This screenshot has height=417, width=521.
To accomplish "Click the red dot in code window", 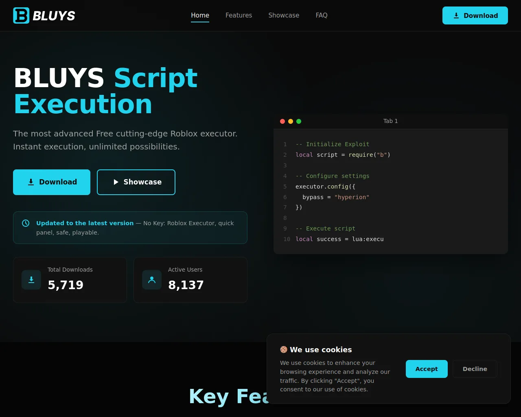I will [x=282, y=121].
